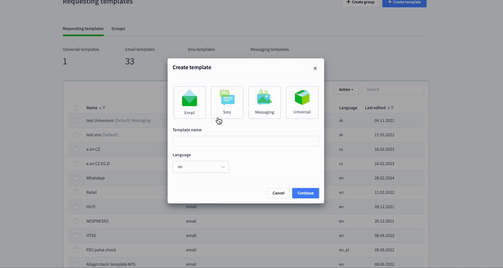The width and height of the screenshot is (503, 268).
Task: Open the Action dropdown
Action: pos(346,90)
